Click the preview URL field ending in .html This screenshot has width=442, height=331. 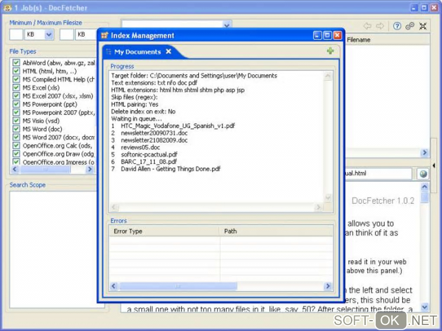coord(378,174)
